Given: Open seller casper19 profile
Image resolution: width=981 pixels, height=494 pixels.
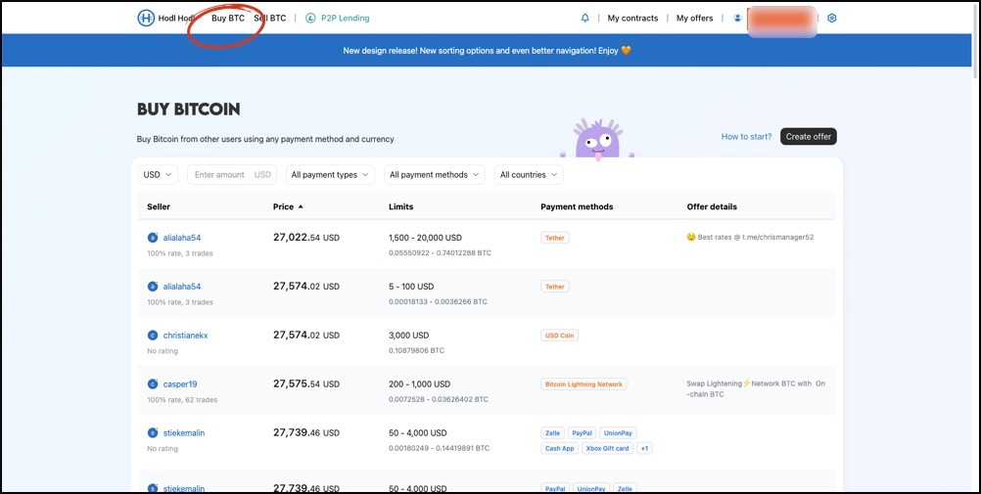Looking at the screenshot, I should point(180,383).
